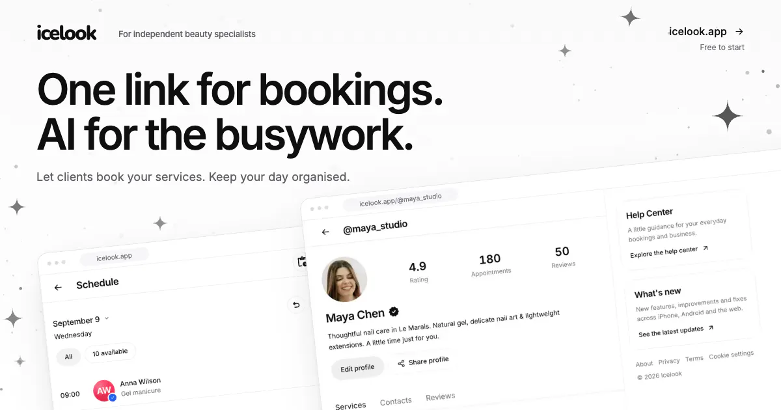Click the arrow icon after help center
The image size is (781, 410).
[705, 249]
